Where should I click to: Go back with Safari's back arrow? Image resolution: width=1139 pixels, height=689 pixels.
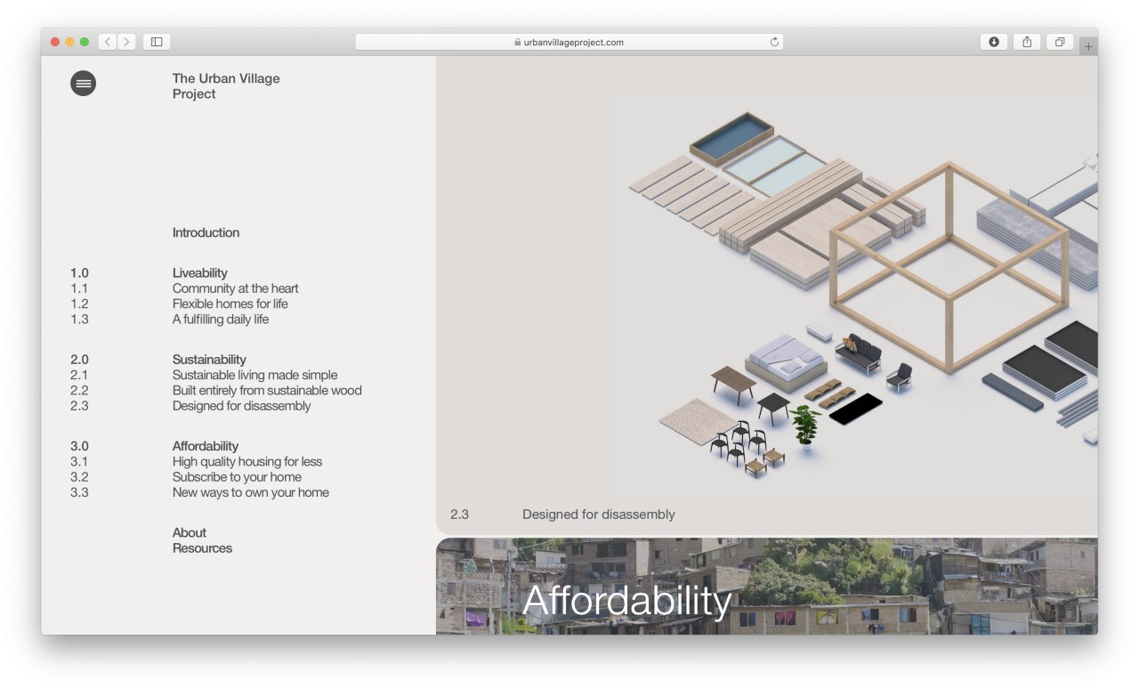point(108,42)
